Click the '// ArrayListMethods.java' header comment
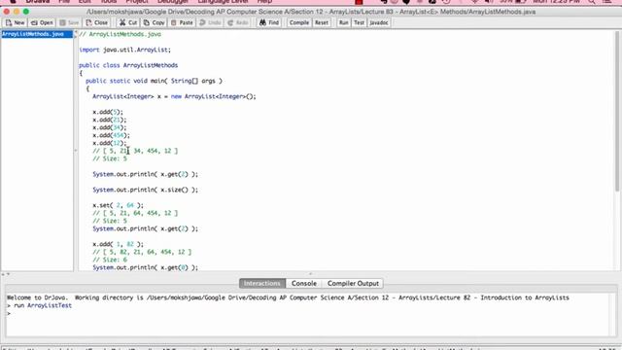Image resolution: width=622 pixels, height=350 pixels. point(120,34)
